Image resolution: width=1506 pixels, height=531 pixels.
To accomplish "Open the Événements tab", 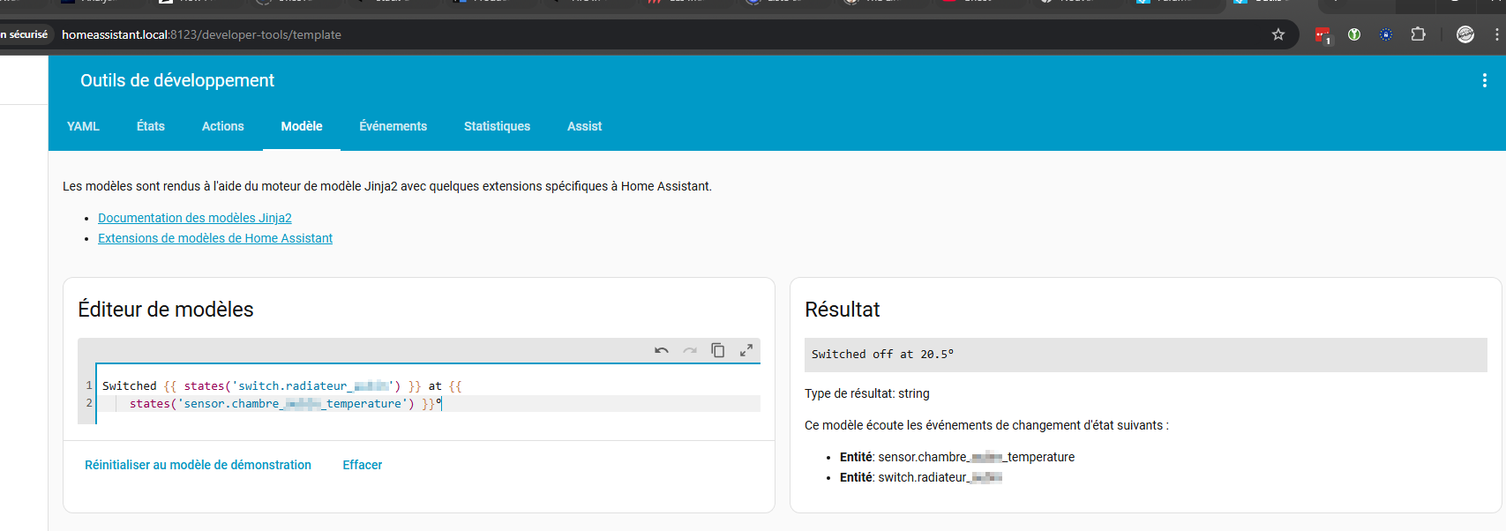I will (393, 126).
